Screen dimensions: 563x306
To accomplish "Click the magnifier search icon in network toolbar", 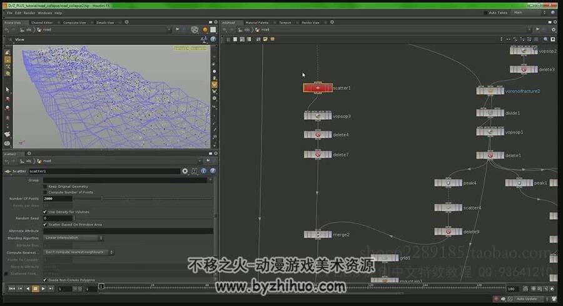I will (x=545, y=39).
